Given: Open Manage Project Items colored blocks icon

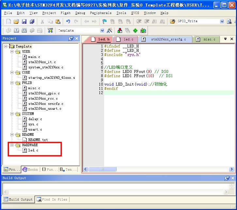Looking at the screenshot, I should tap(120, 31).
